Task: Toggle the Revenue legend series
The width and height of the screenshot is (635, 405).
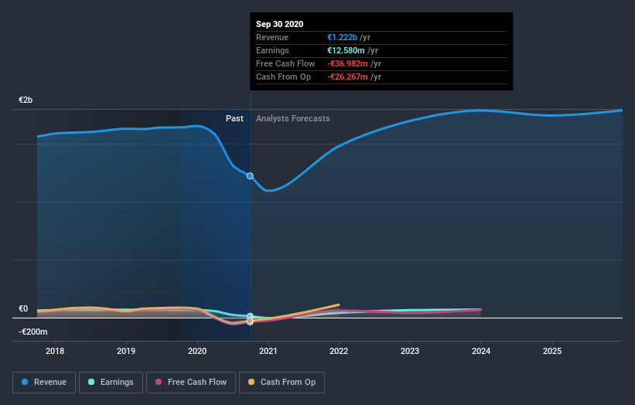Action: (x=44, y=383)
